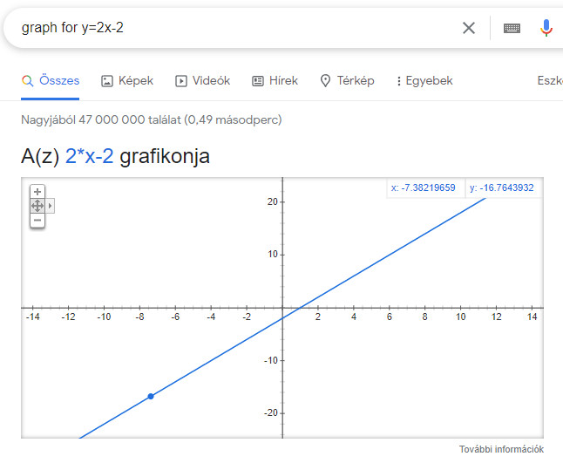Zoom out of the graph with minus button
The height and width of the screenshot is (470, 563).
coord(37,220)
